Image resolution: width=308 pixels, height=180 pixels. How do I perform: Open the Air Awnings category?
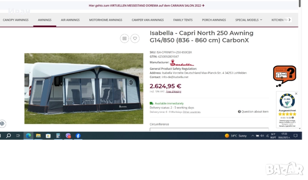point(70,20)
